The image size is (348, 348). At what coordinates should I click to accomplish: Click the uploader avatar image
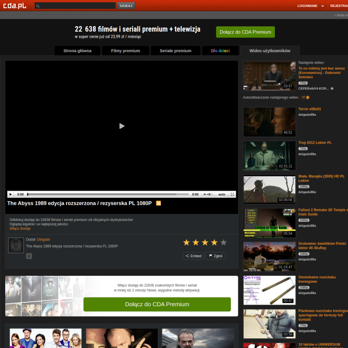[x=16, y=245]
